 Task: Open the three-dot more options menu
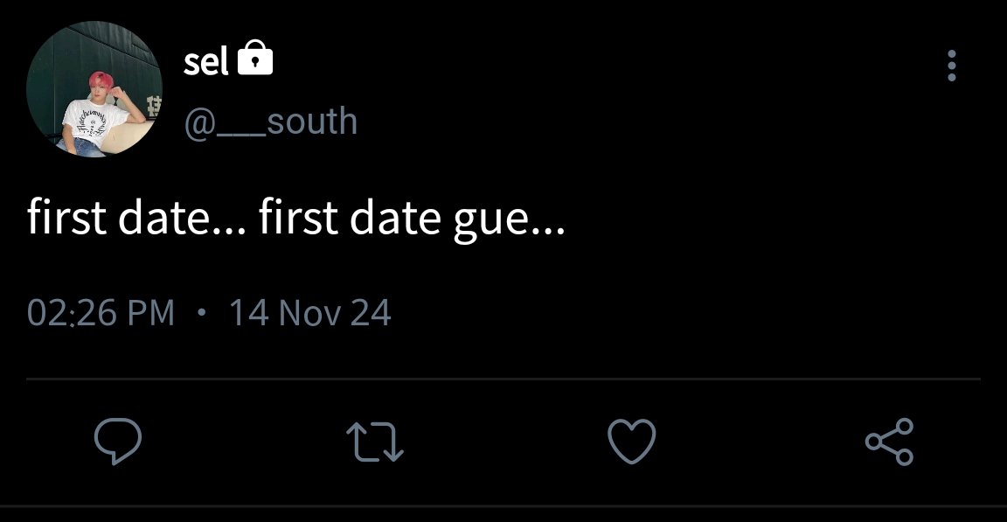(x=952, y=66)
